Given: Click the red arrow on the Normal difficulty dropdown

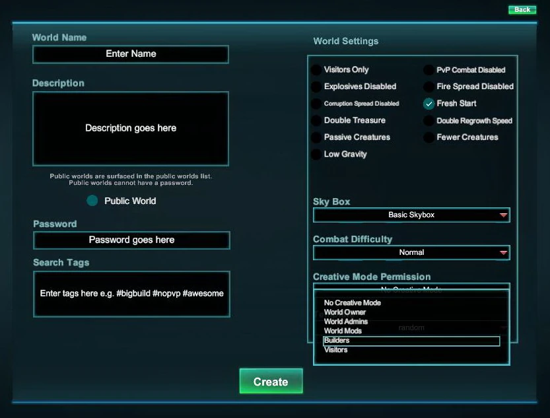Looking at the screenshot, I should tap(503, 252).
